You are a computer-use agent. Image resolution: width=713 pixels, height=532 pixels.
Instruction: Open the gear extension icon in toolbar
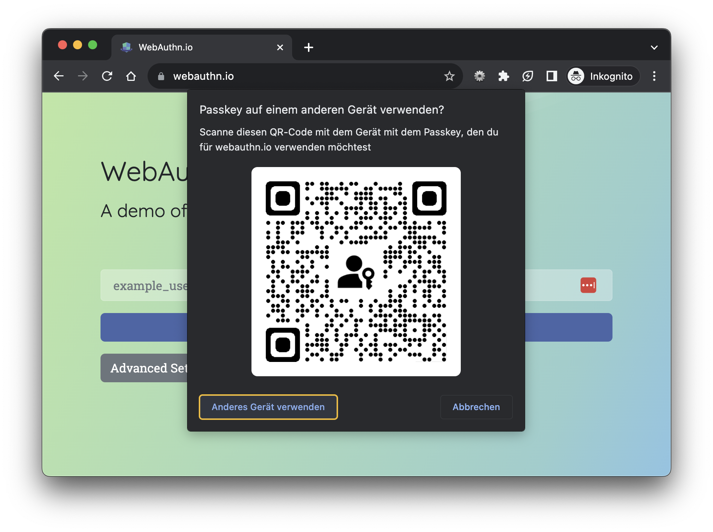[x=479, y=76]
